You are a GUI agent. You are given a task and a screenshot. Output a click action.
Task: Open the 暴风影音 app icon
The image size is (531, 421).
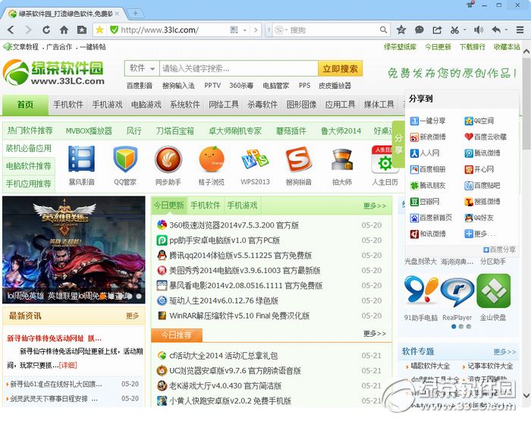tap(81, 159)
